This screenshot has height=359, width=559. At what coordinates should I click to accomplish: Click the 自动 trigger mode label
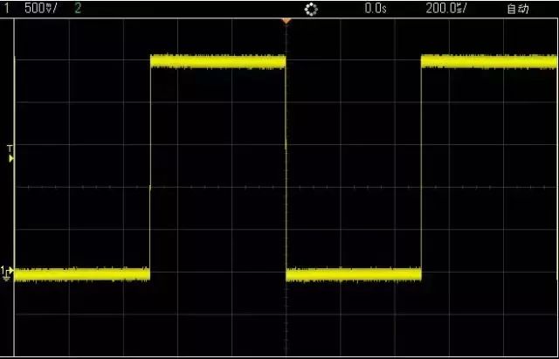pos(518,9)
